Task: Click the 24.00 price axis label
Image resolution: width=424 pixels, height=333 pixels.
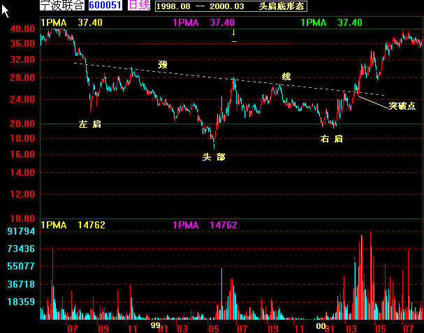Action: pos(22,99)
